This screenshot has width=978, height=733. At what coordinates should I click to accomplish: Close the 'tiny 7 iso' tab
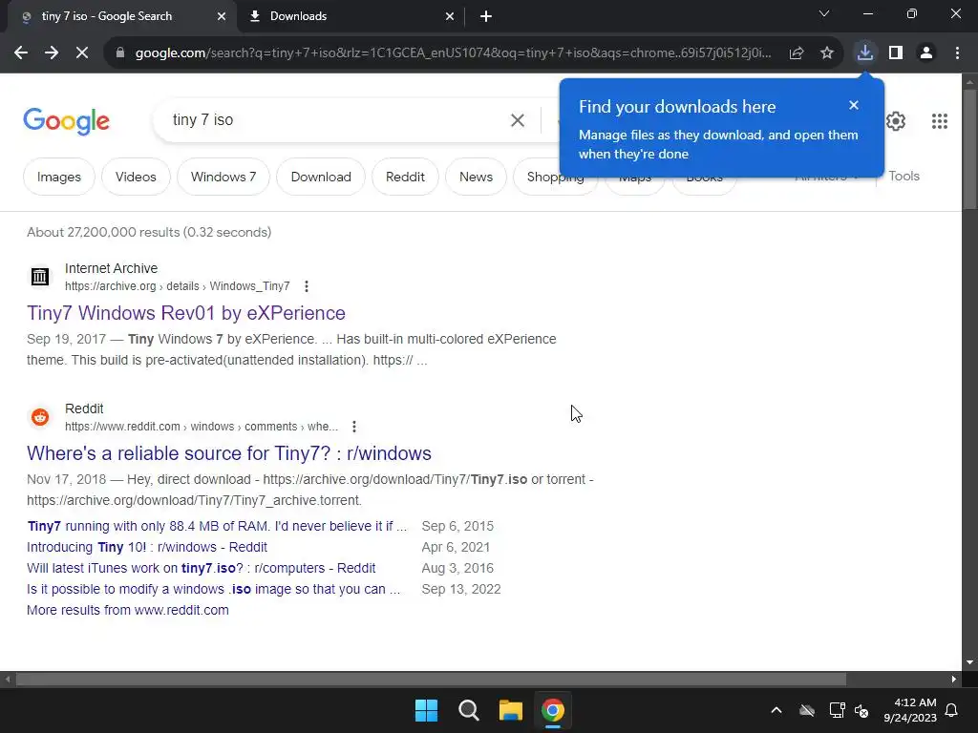222,16
